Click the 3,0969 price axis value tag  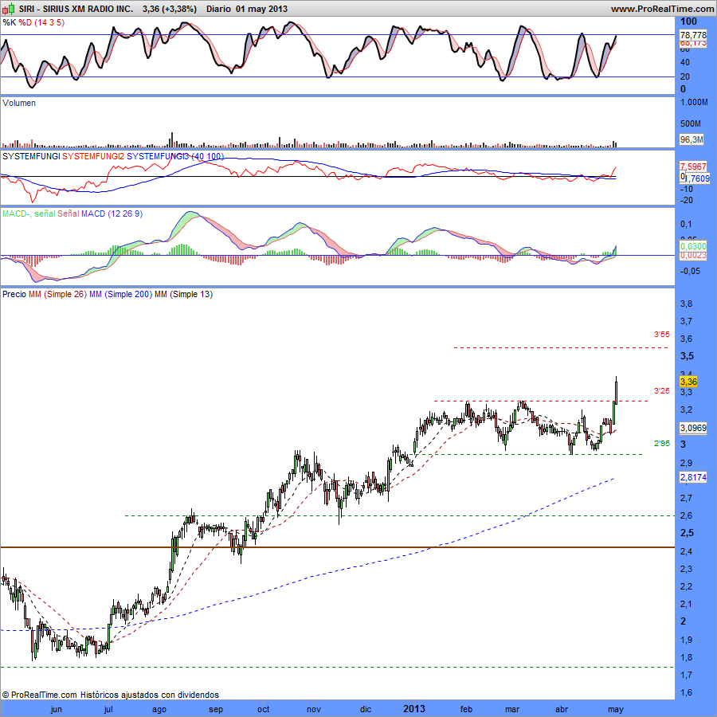[693, 428]
